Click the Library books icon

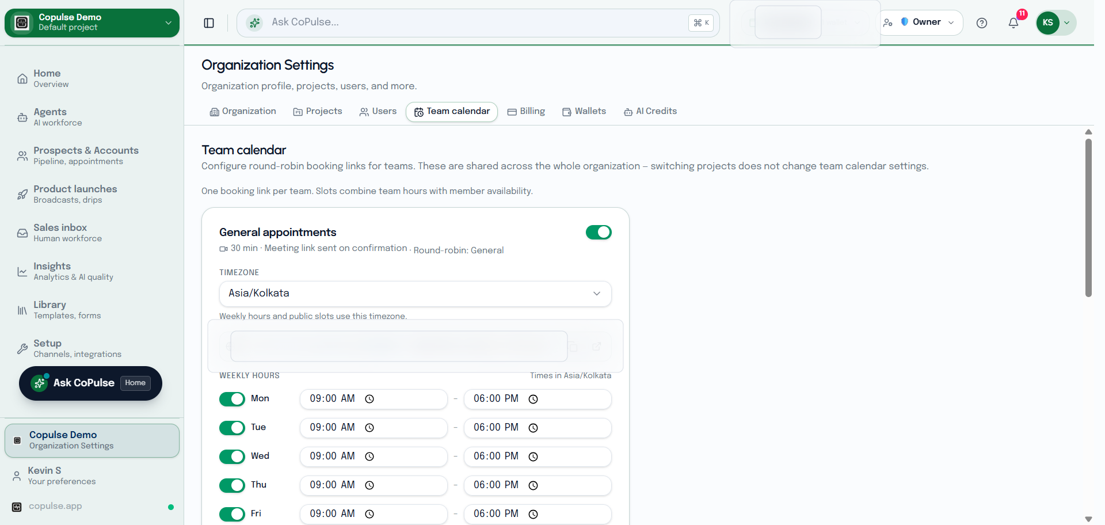tap(22, 310)
